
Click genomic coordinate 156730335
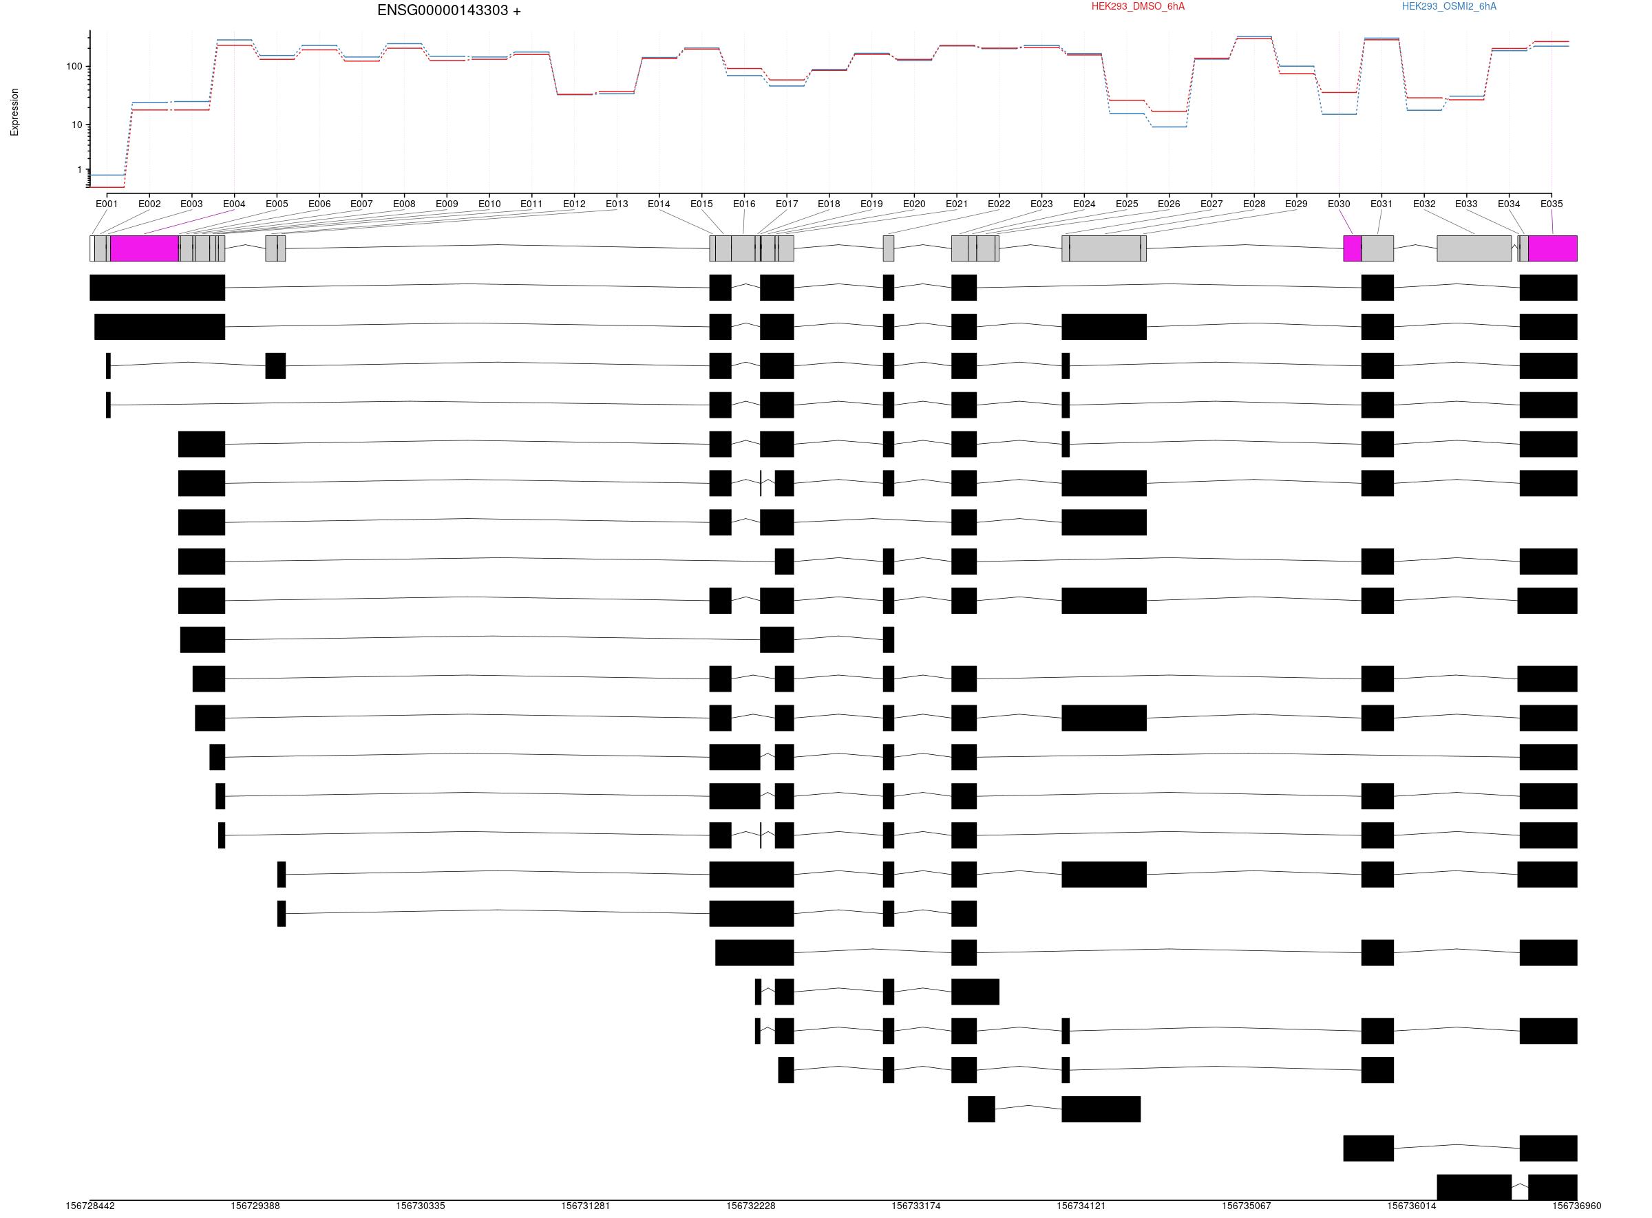pos(421,1206)
